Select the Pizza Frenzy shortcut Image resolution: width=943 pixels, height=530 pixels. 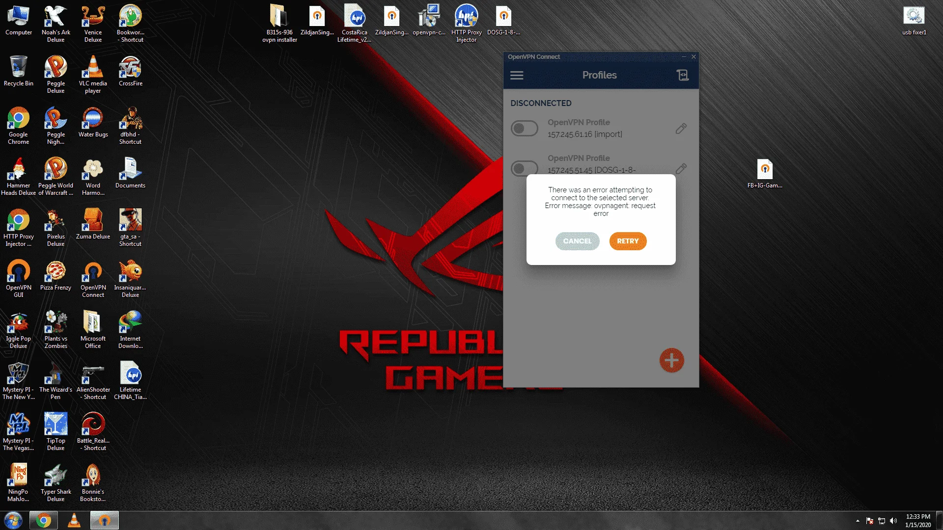[x=56, y=275]
